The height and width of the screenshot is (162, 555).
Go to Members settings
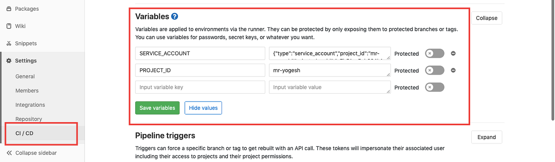(x=27, y=90)
